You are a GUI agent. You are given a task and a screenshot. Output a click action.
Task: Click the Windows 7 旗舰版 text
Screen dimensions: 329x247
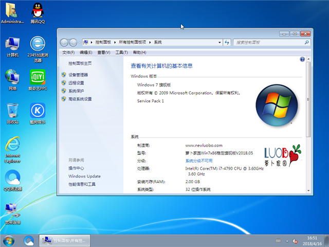[x=154, y=85]
